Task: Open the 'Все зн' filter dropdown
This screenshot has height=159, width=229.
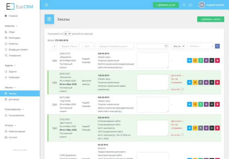Action: pyautogui.click(x=178, y=46)
